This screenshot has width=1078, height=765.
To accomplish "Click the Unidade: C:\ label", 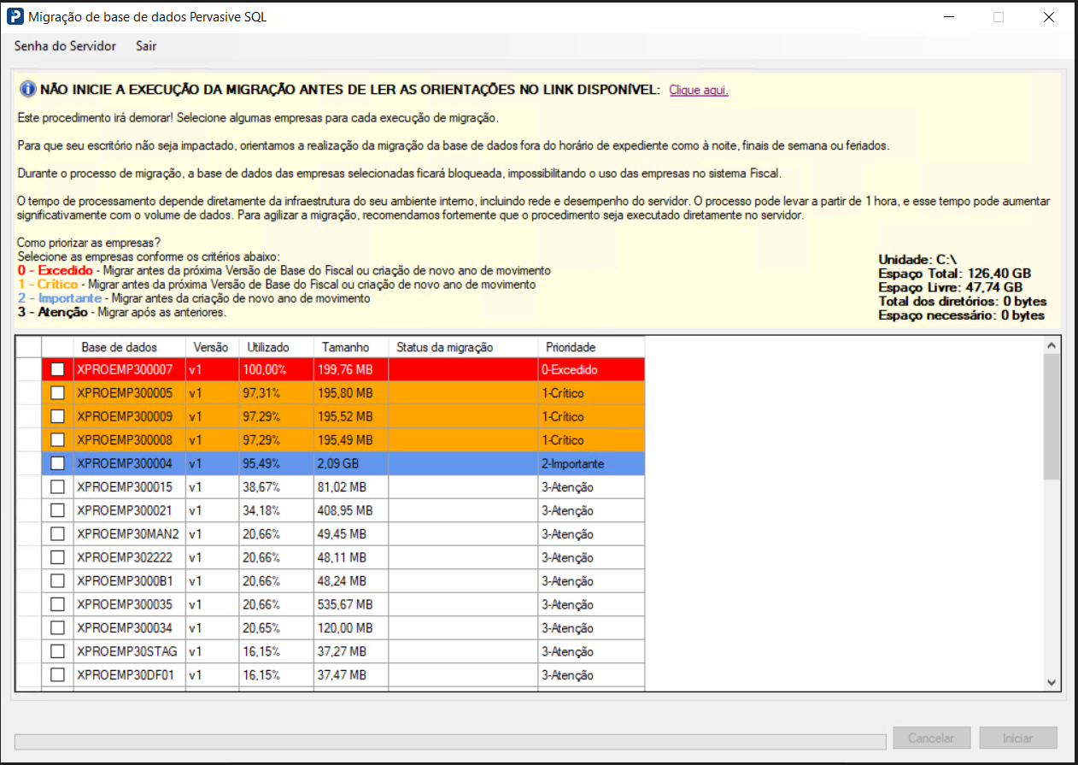I will 917,259.
